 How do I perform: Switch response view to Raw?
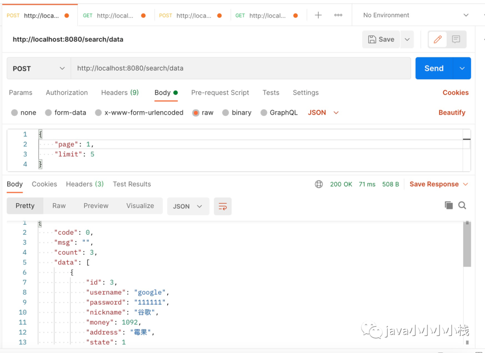pyautogui.click(x=59, y=206)
